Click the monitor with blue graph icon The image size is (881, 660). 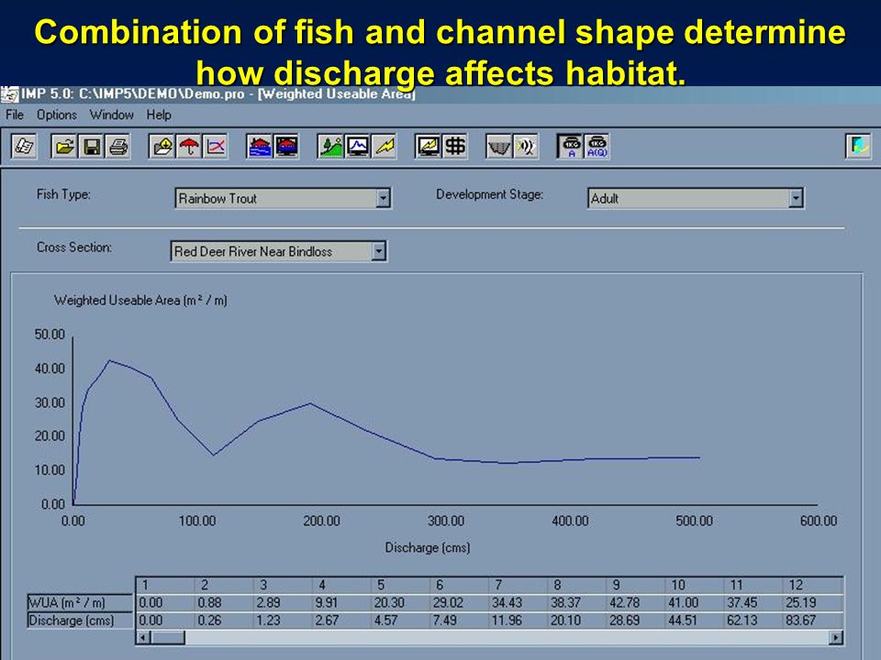[x=357, y=147]
